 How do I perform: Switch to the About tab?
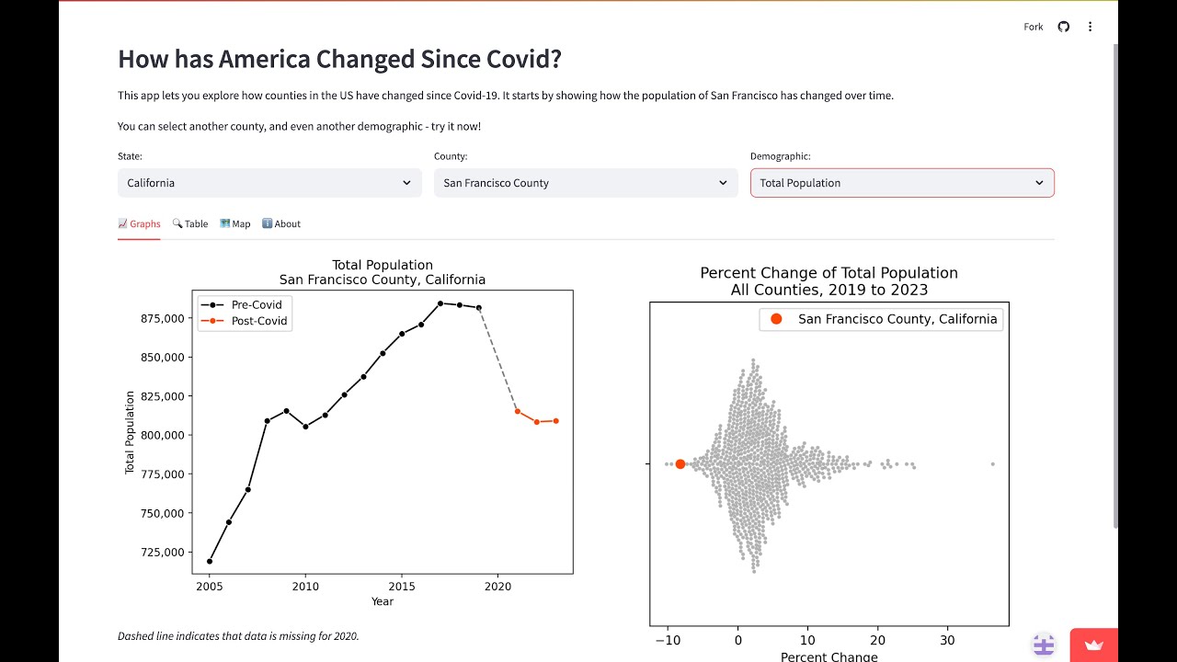click(281, 223)
